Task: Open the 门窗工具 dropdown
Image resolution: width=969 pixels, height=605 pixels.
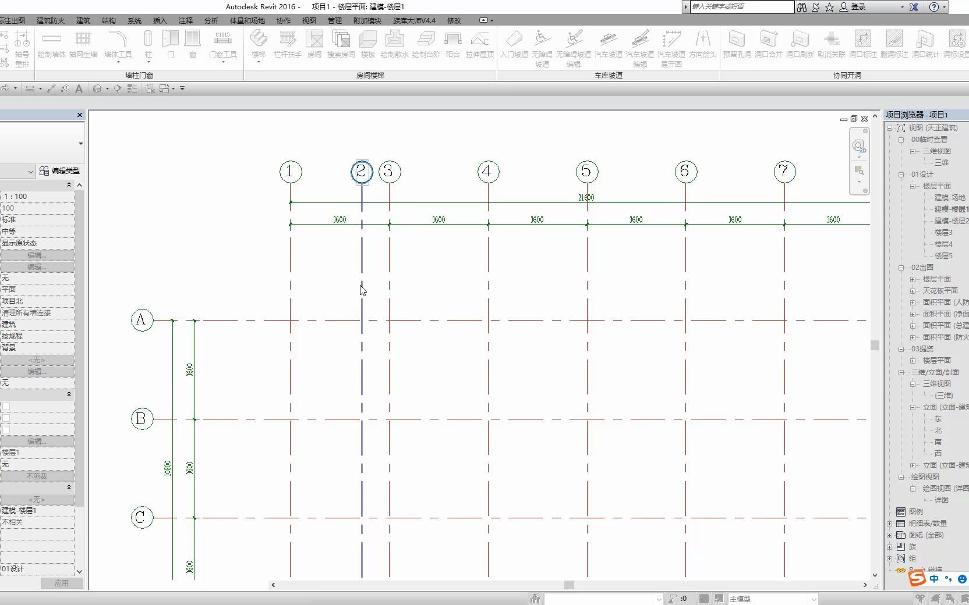Action: pos(223,62)
